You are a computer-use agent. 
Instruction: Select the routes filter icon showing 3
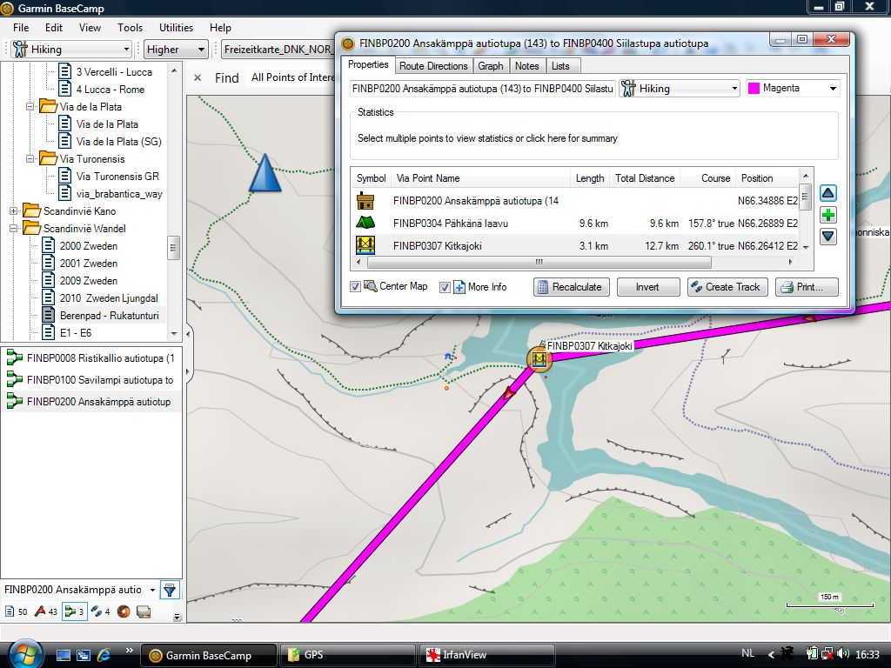(75, 611)
